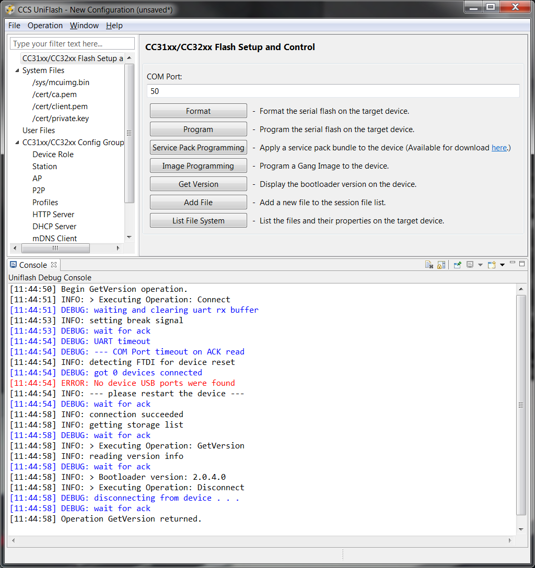Click console scroll down arrow
Image resolution: width=535 pixels, height=568 pixels.
click(521, 529)
